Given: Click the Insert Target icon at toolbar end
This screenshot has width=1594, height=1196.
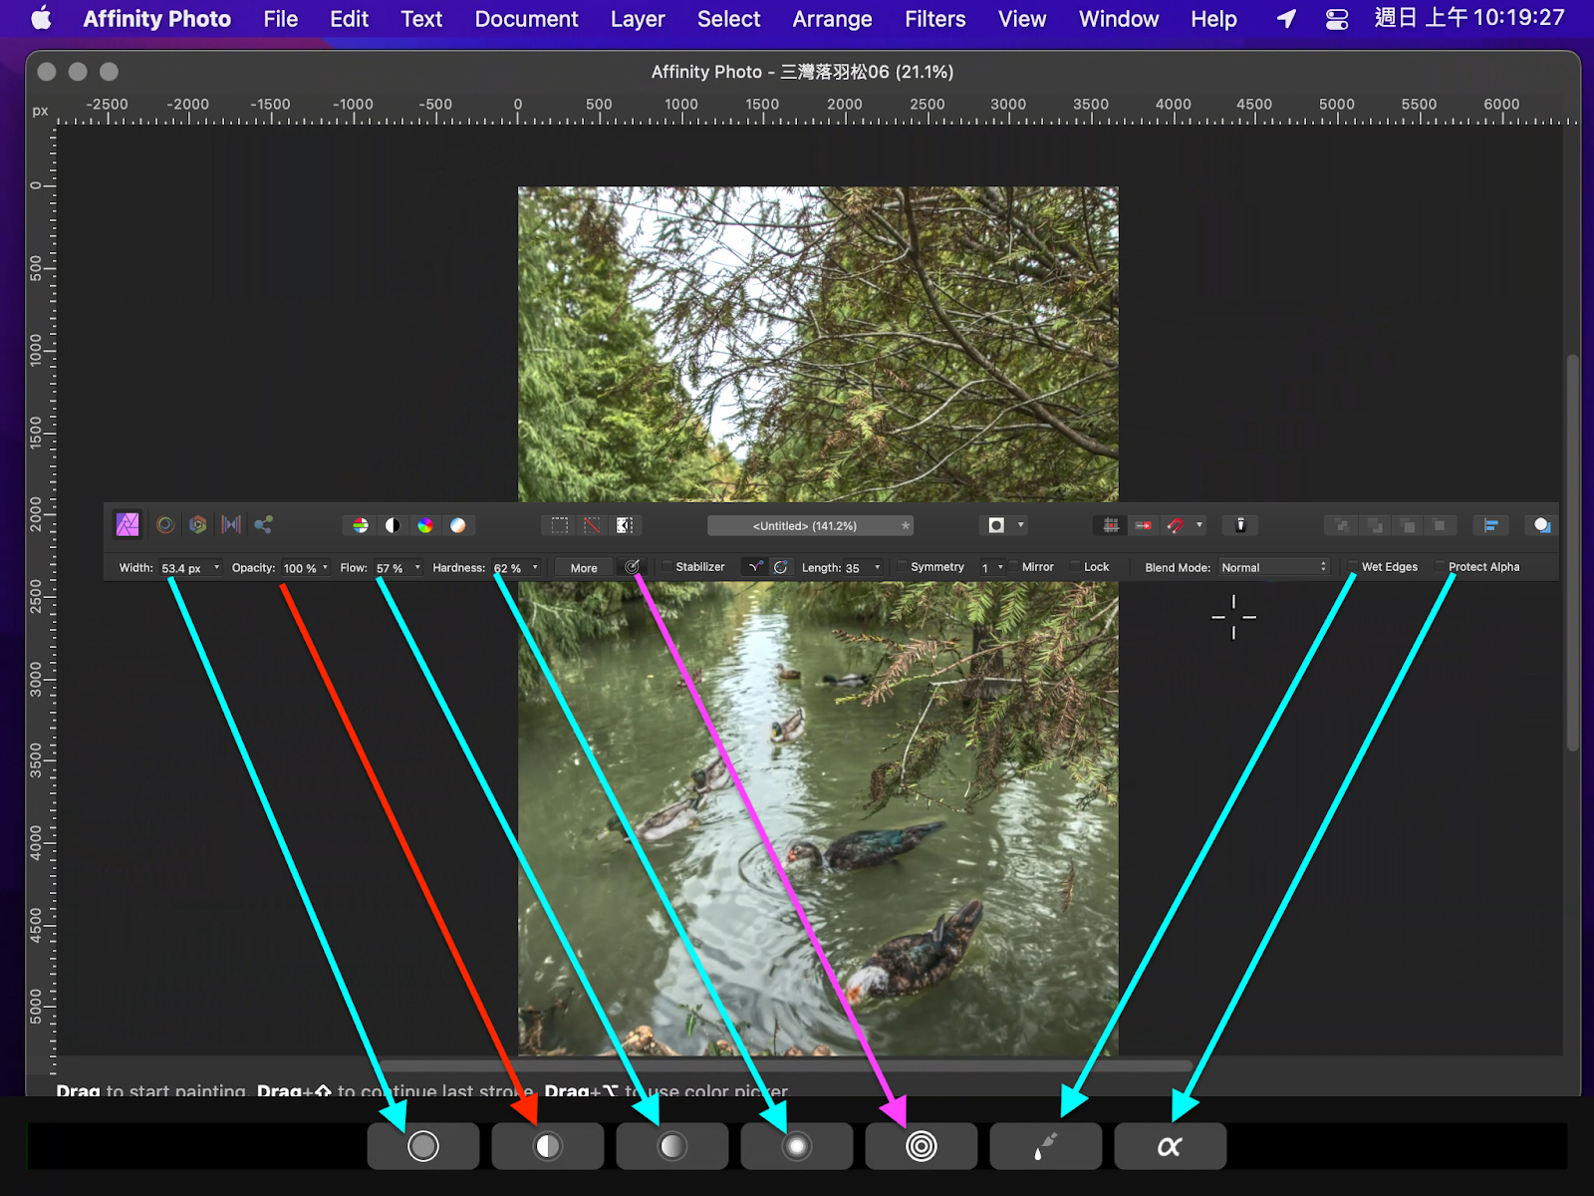Looking at the screenshot, I should point(1542,525).
